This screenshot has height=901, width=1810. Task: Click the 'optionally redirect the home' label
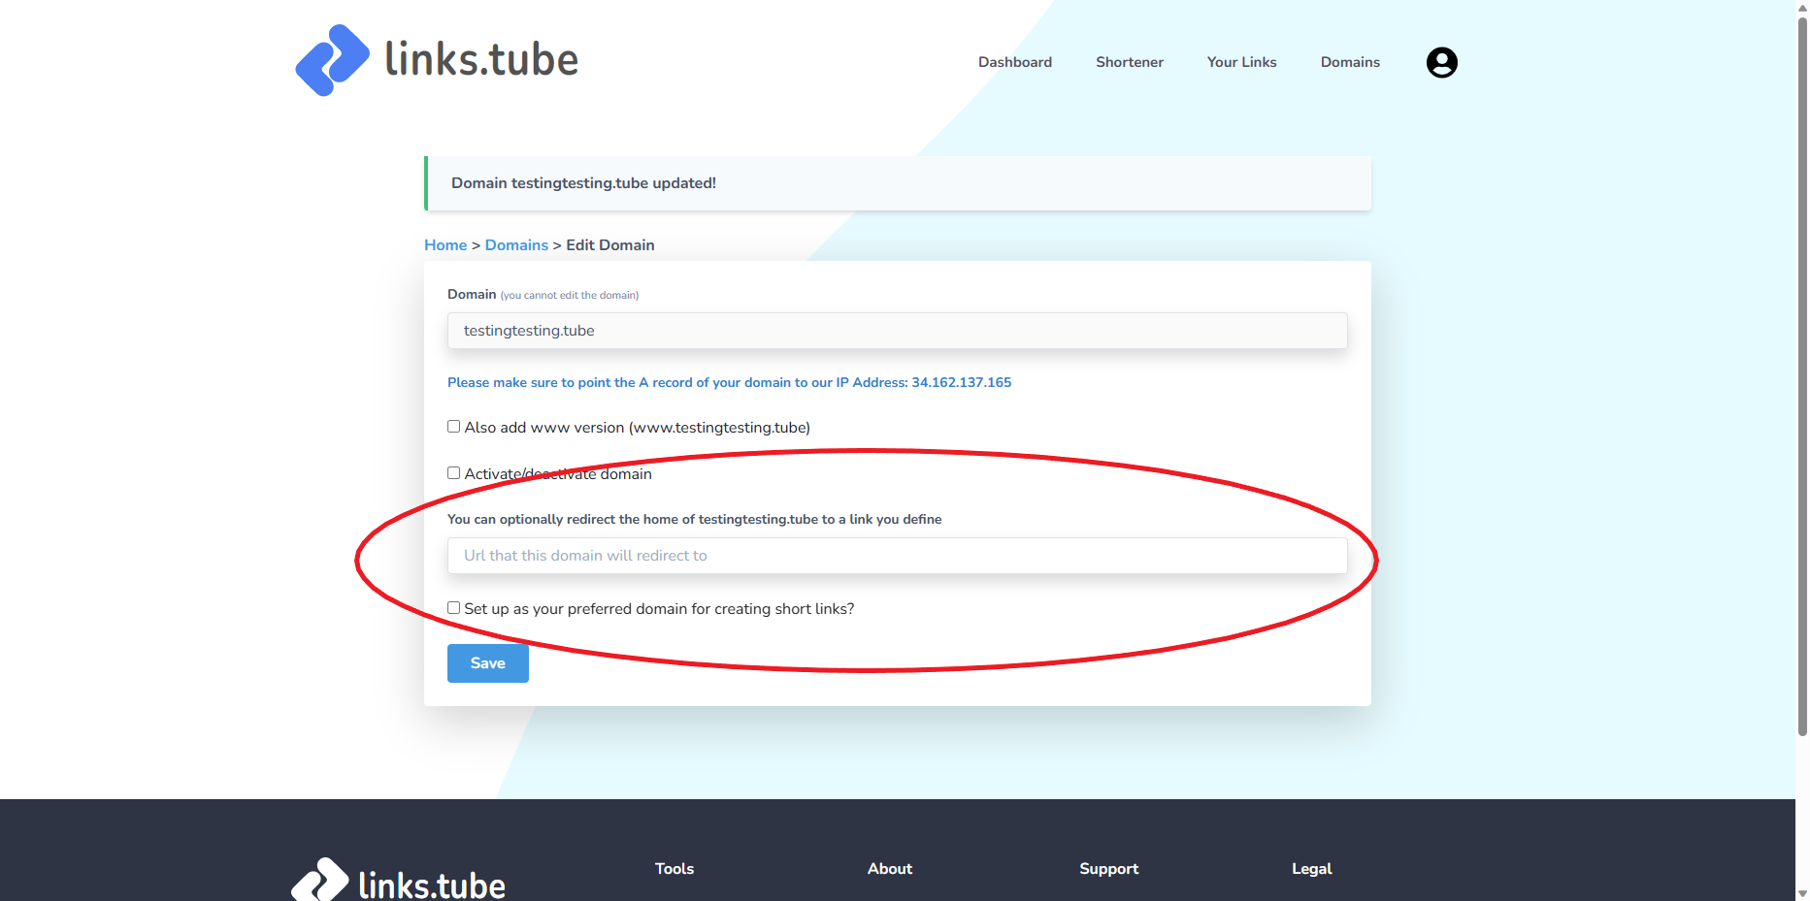(x=694, y=519)
